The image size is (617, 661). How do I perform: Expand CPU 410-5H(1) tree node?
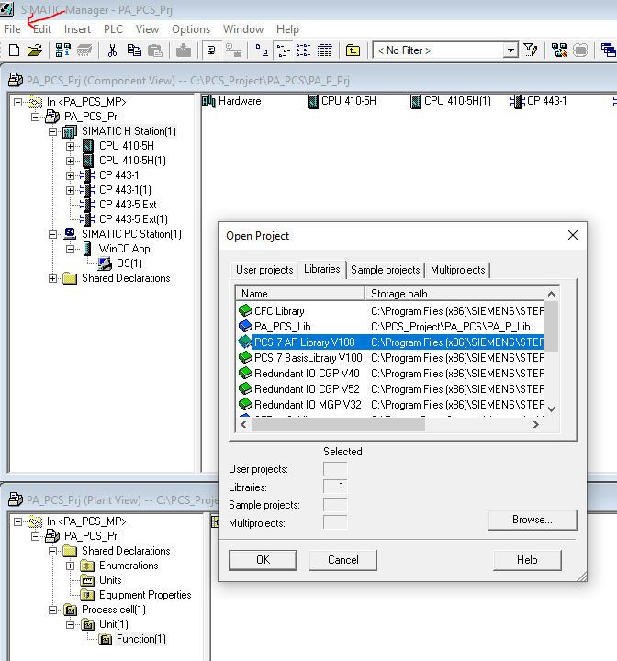click(x=71, y=161)
